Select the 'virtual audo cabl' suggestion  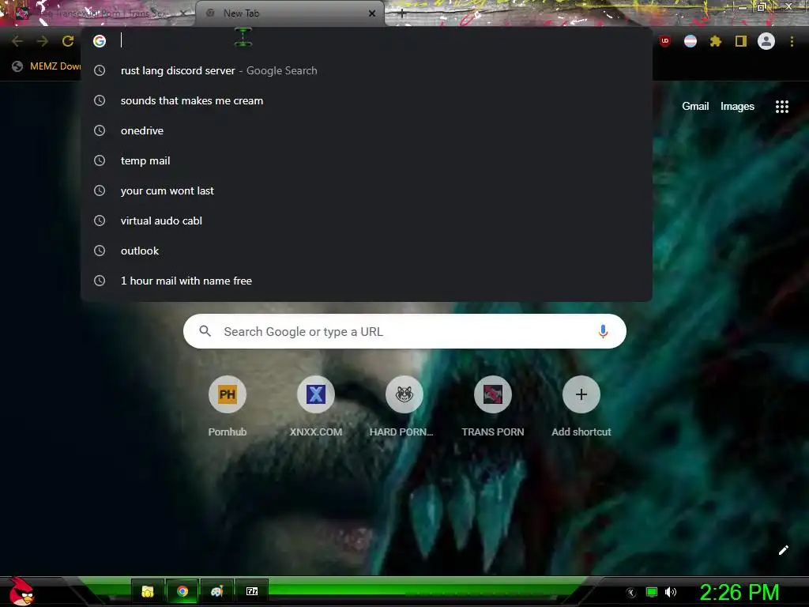pos(367,221)
